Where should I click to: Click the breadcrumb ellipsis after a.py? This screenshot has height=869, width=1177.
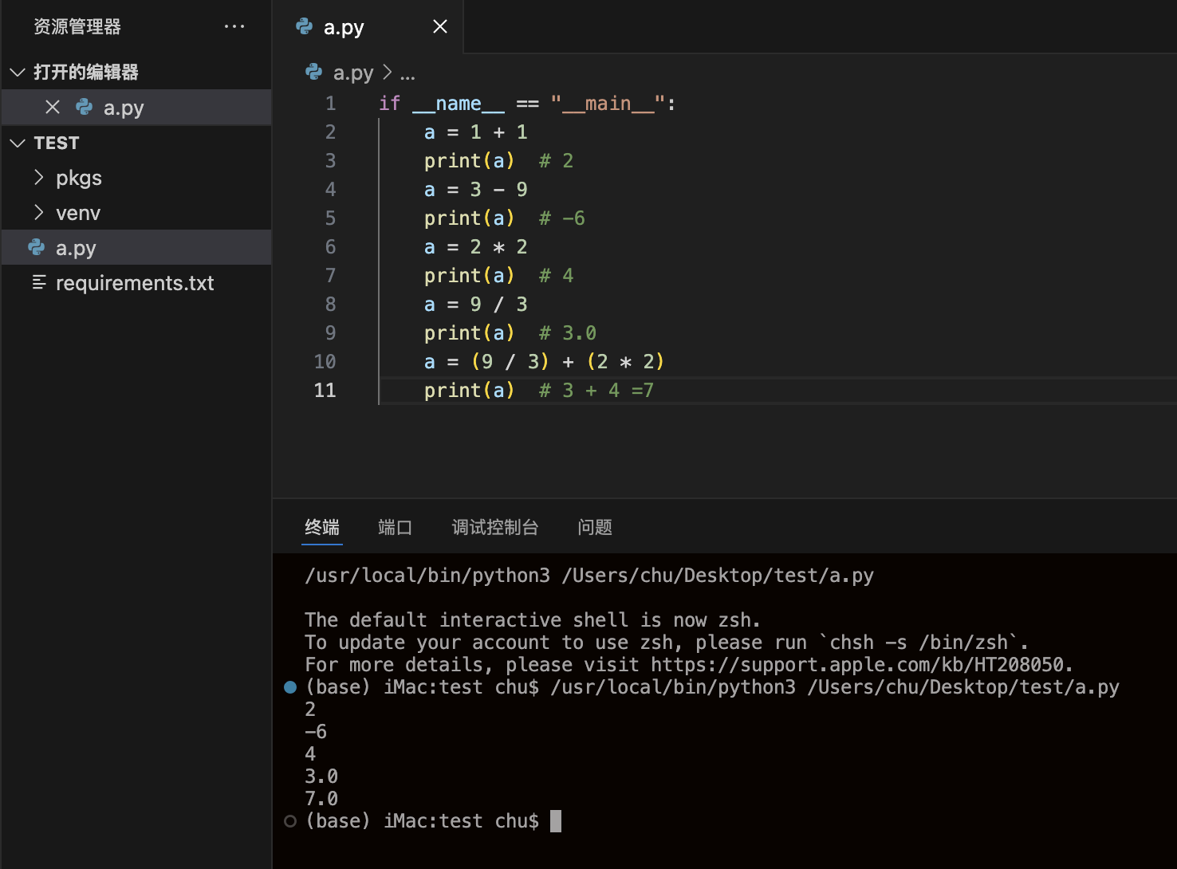(x=407, y=74)
